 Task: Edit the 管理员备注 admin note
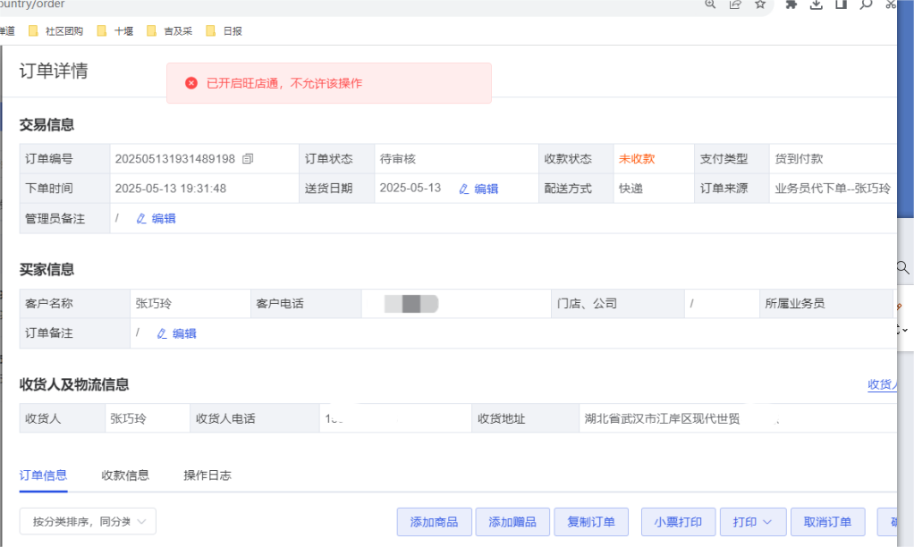pos(156,218)
